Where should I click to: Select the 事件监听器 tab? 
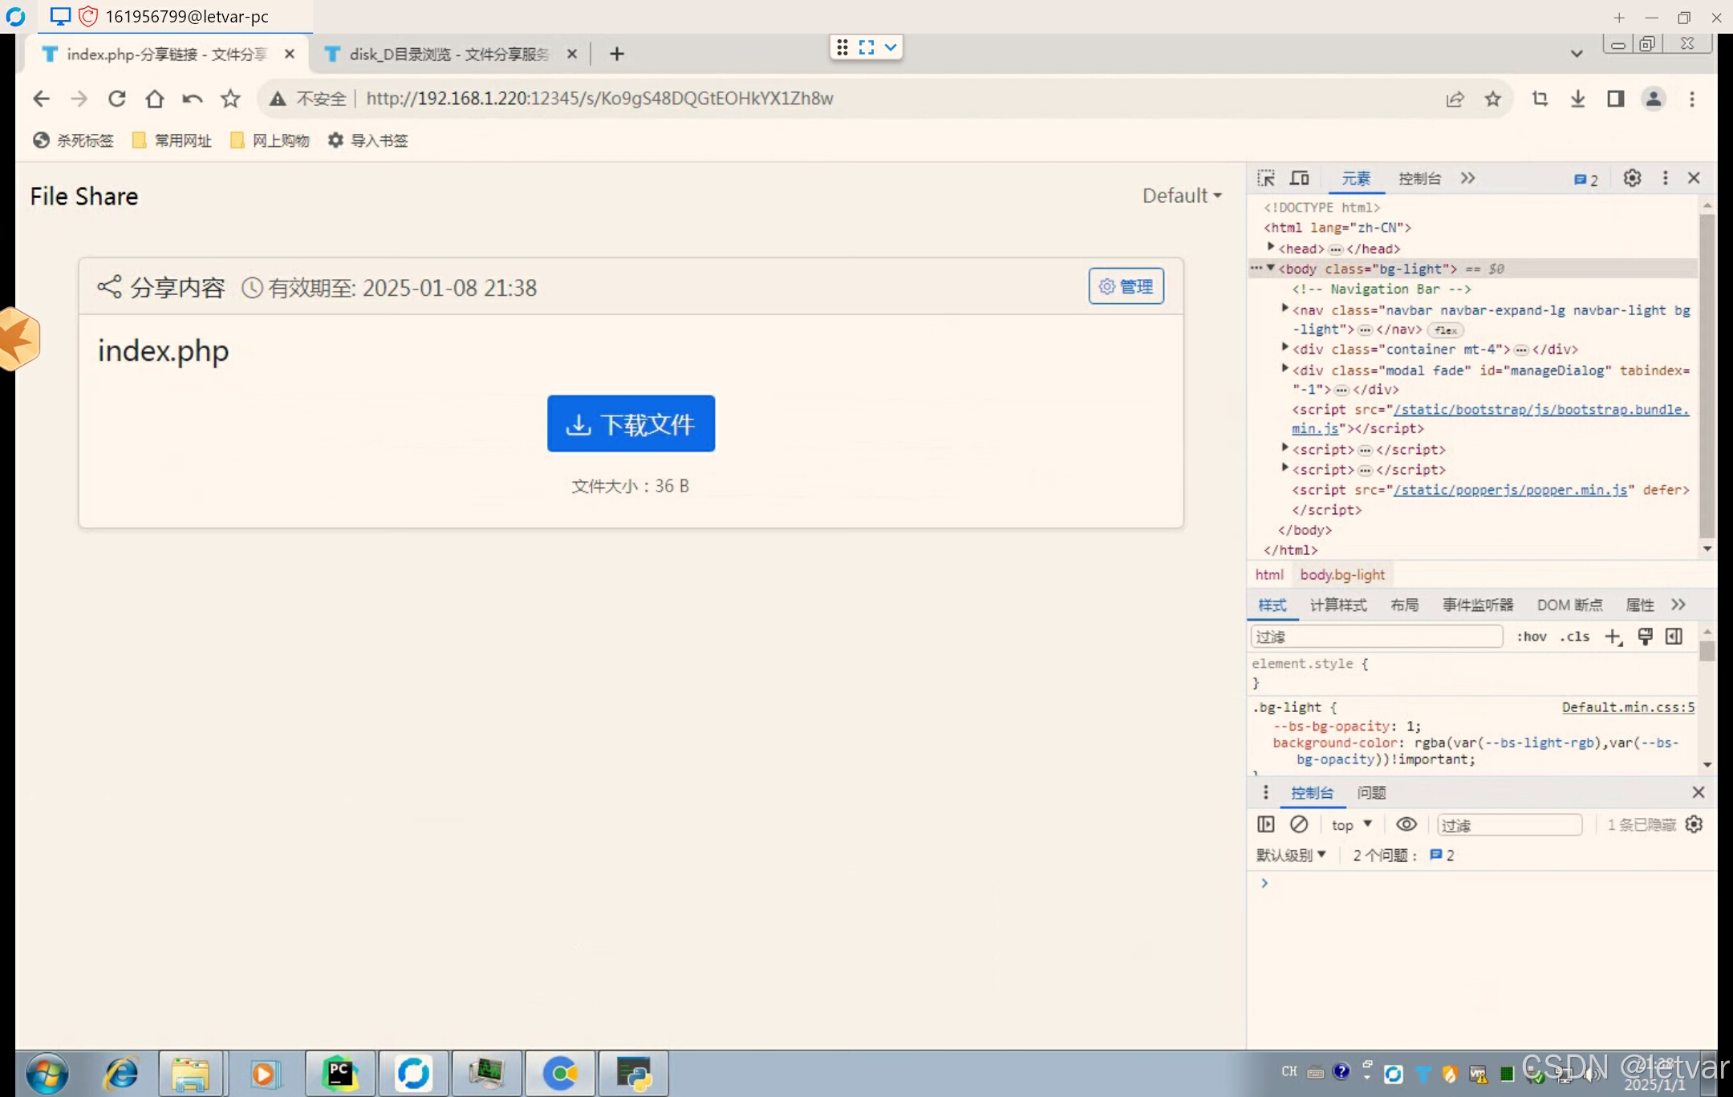click(1478, 605)
